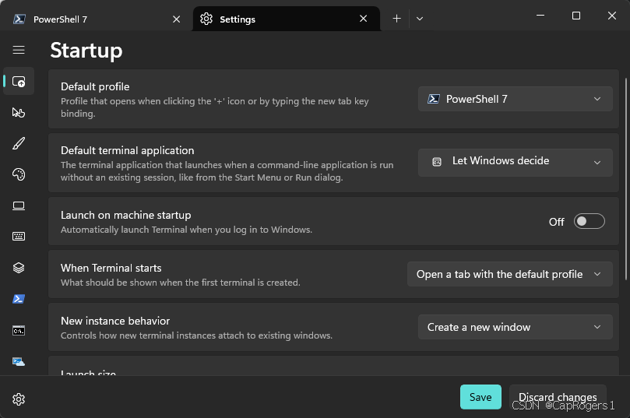Open PowerShell 7 profile in sidebar
Viewport: 630px width, 418px height.
[19, 299]
